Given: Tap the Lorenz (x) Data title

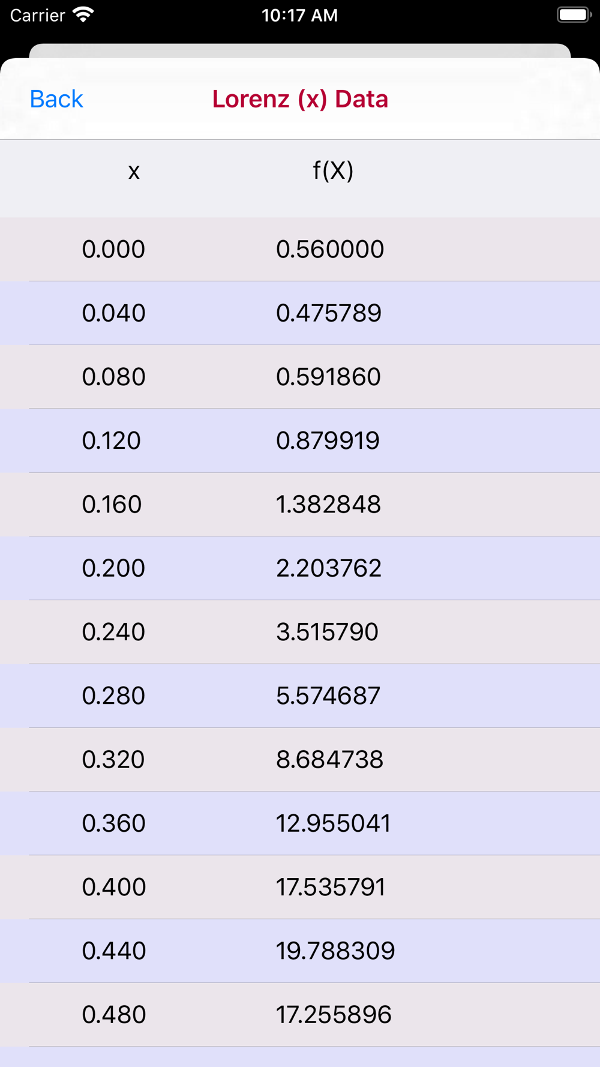Looking at the screenshot, I should pyautogui.click(x=300, y=99).
